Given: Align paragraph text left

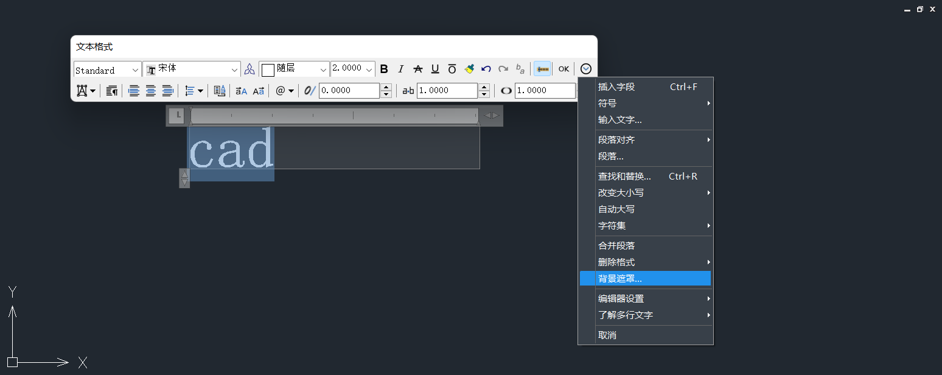Looking at the screenshot, I should coord(134,91).
